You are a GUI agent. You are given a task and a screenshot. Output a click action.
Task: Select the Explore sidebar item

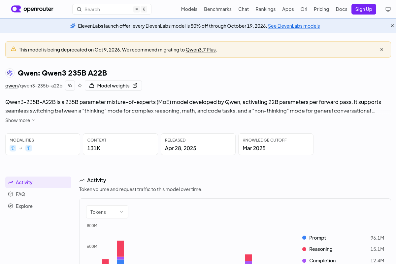[38, 206]
